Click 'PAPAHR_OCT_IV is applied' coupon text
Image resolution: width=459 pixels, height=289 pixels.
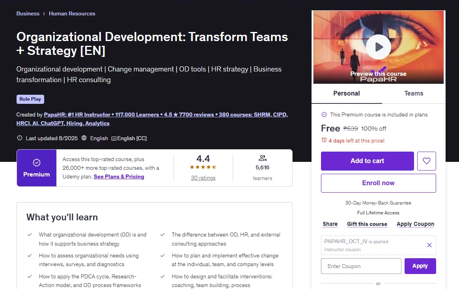coord(356,241)
